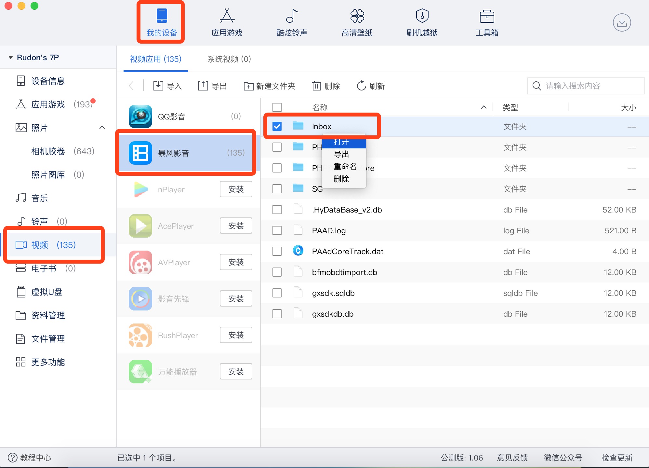The height and width of the screenshot is (468, 649).
Task: Click the 新建文件夹 new folder icon
Action: tap(248, 86)
